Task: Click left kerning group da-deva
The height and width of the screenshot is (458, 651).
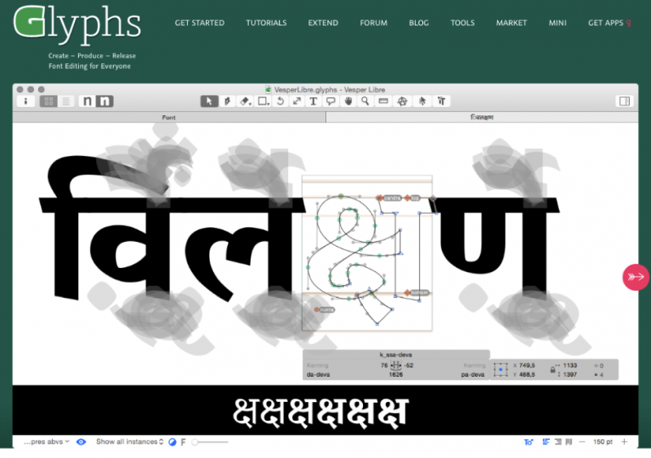Action: 318,374
